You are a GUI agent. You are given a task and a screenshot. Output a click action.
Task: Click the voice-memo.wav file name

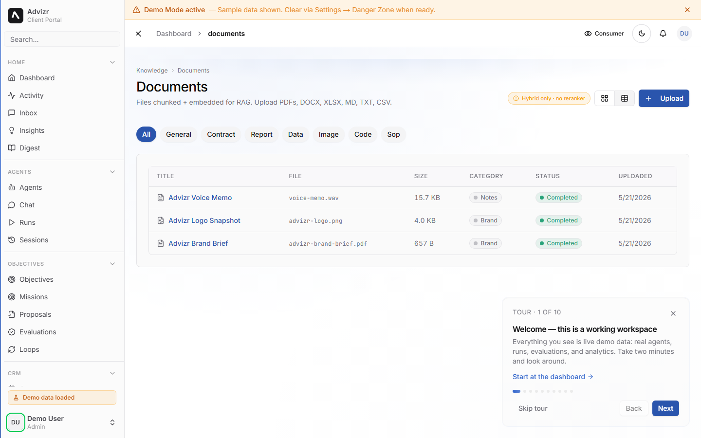[314, 198]
